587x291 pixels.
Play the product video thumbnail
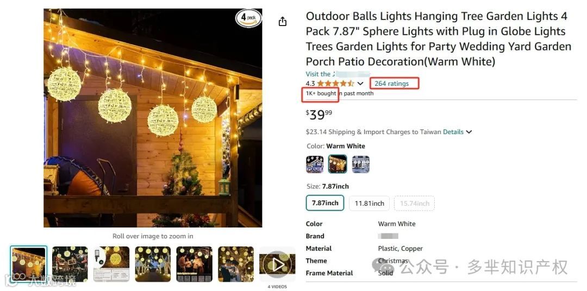coord(277,264)
